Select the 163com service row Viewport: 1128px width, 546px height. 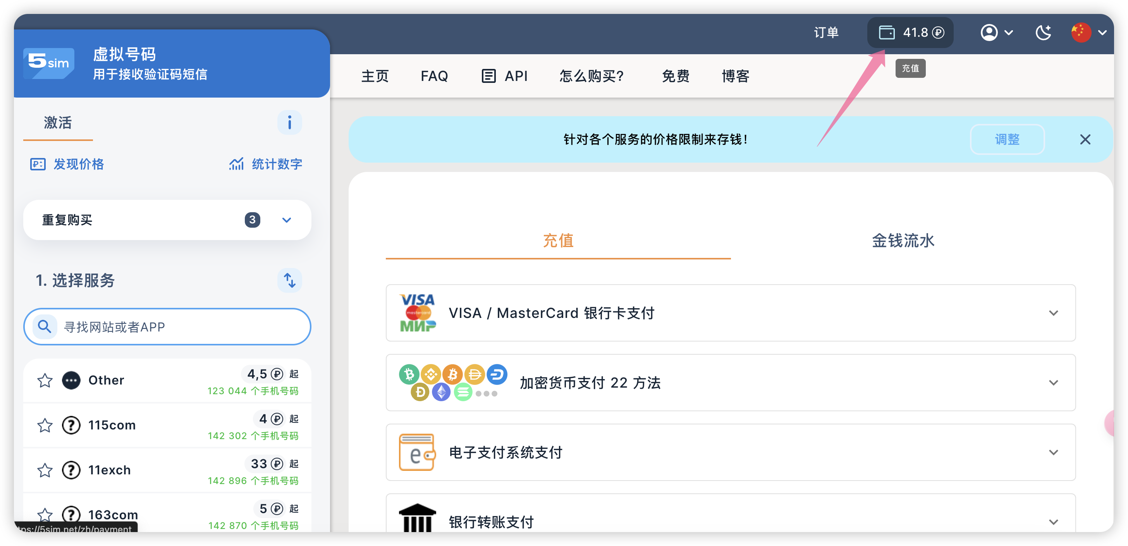coord(167,513)
